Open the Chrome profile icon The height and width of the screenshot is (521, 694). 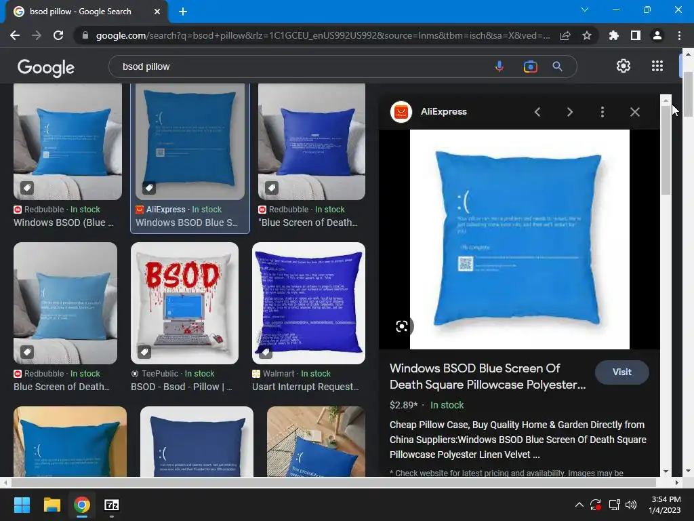(x=657, y=35)
